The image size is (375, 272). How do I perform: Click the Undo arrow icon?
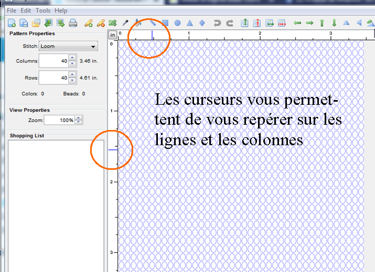tap(217, 23)
